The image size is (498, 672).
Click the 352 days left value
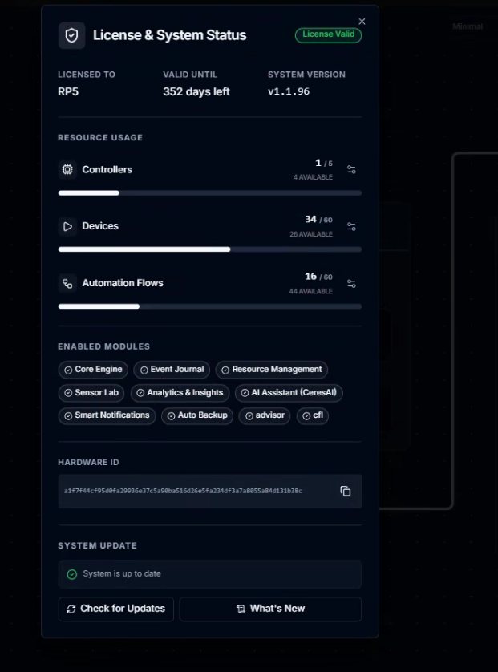pyautogui.click(x=196, y=91)
